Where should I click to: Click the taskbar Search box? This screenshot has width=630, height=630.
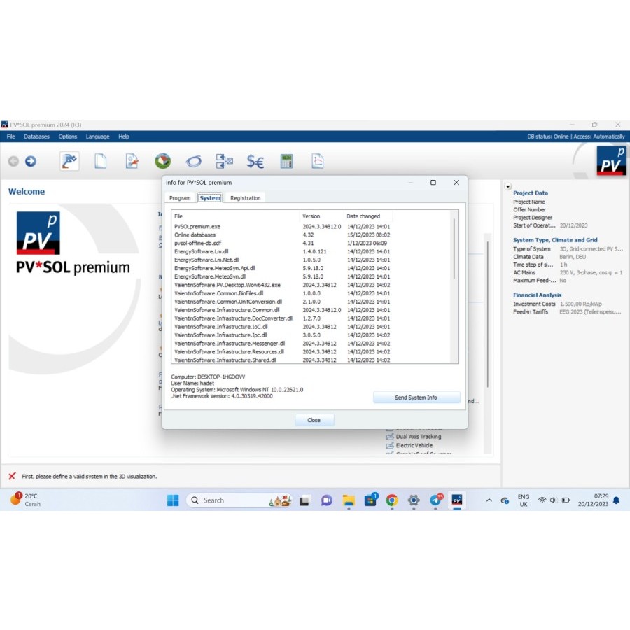[239, 500]
